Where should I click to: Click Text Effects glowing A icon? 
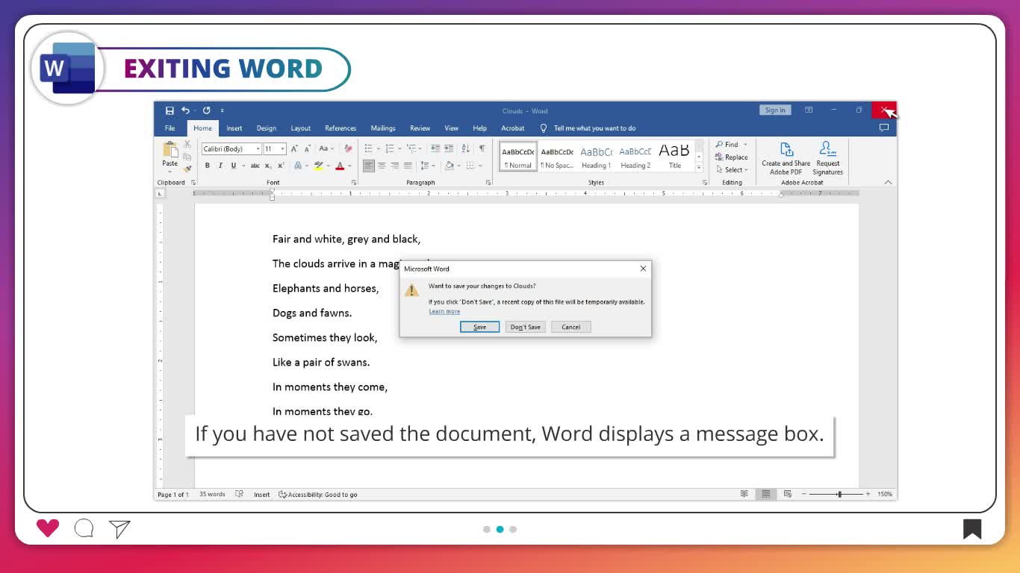tap(297, 166)
